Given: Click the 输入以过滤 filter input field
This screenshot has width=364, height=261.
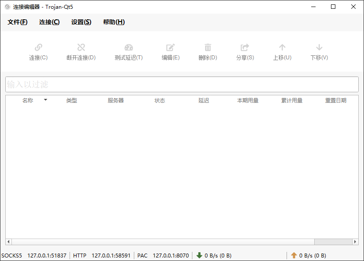Looking at the screenshot, I should click(x=182, y=84).
